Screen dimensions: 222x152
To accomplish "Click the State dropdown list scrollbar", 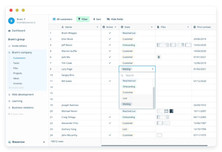I will pos(154,97).
